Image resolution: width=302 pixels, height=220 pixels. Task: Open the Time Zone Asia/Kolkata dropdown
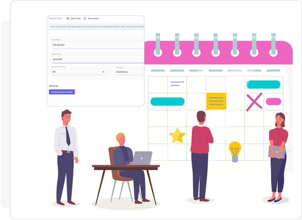[x=129, y=72]
